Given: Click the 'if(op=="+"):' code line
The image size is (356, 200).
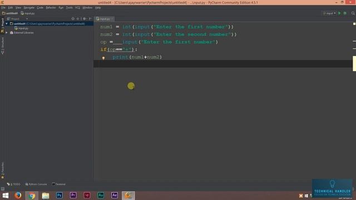Looking at the screenshot, I should 118,49.
